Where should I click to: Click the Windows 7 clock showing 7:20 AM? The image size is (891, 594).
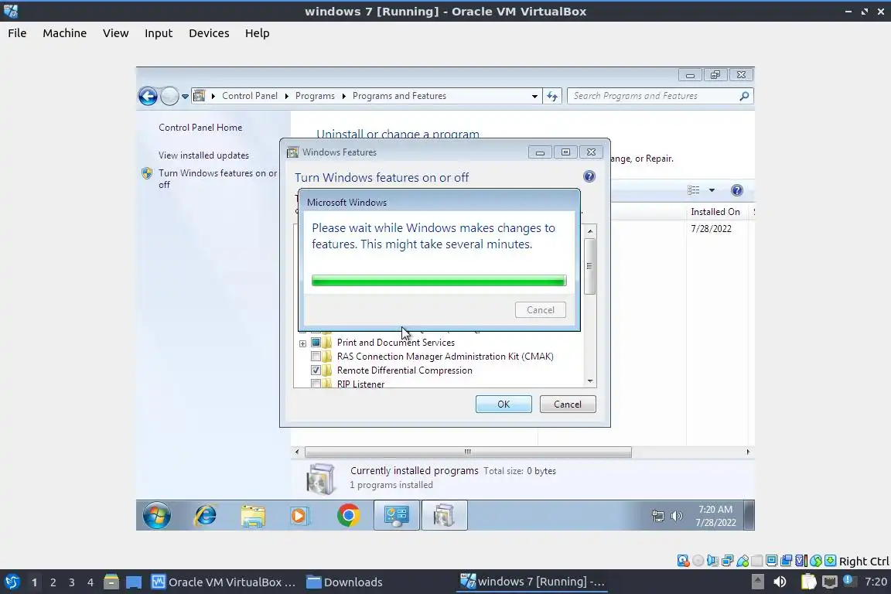(715, 516)
